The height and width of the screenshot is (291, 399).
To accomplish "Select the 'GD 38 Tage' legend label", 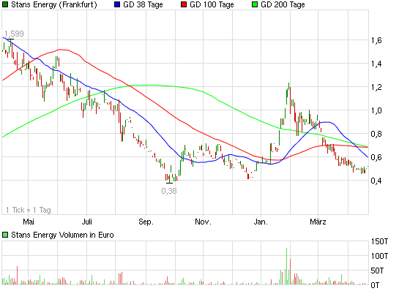I will click(x=143, y=5).
